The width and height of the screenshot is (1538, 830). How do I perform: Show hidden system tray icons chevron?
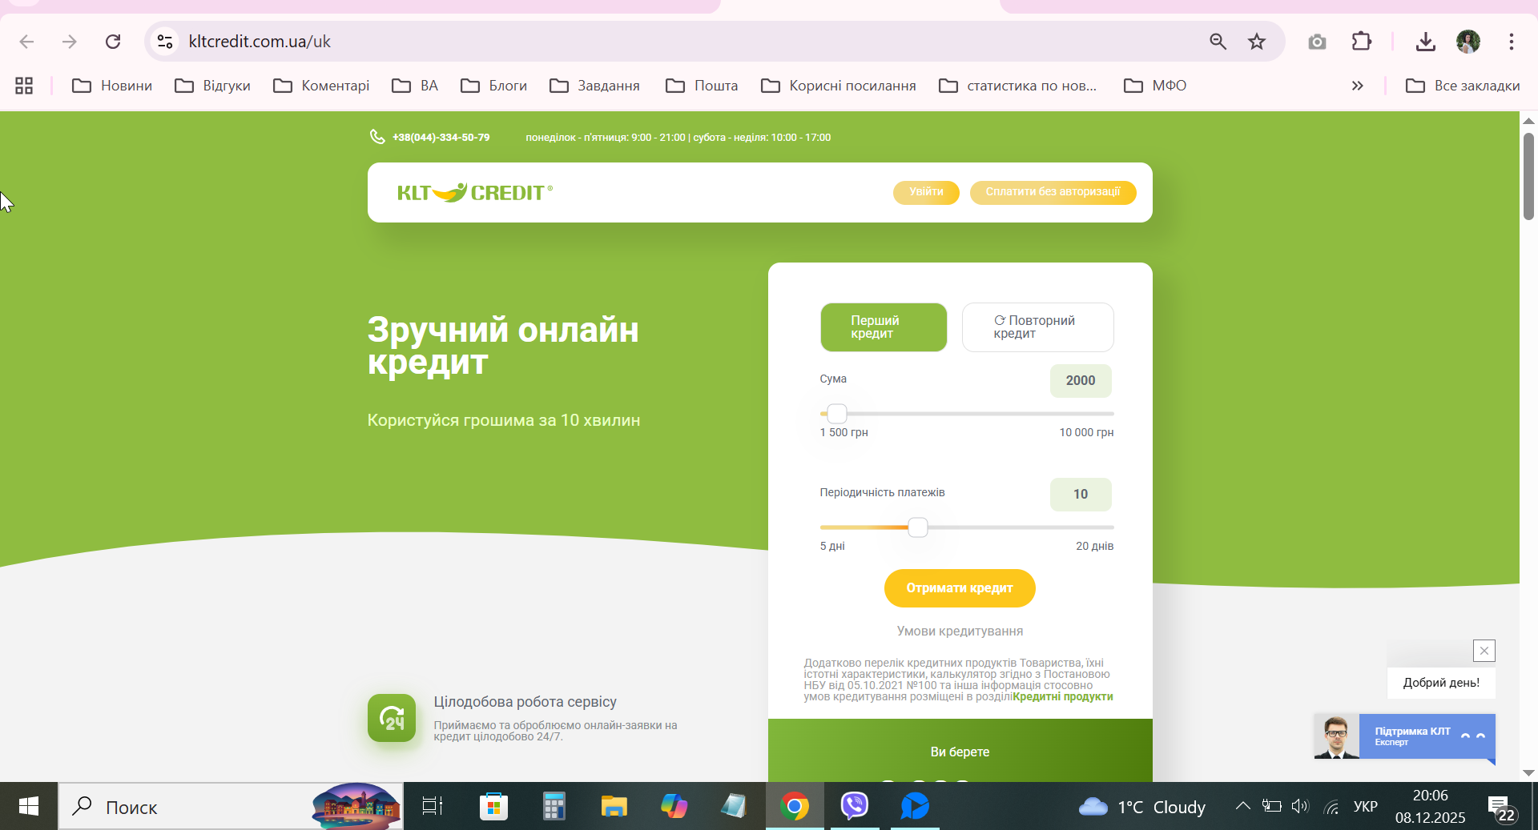[x=1242, y=806]
